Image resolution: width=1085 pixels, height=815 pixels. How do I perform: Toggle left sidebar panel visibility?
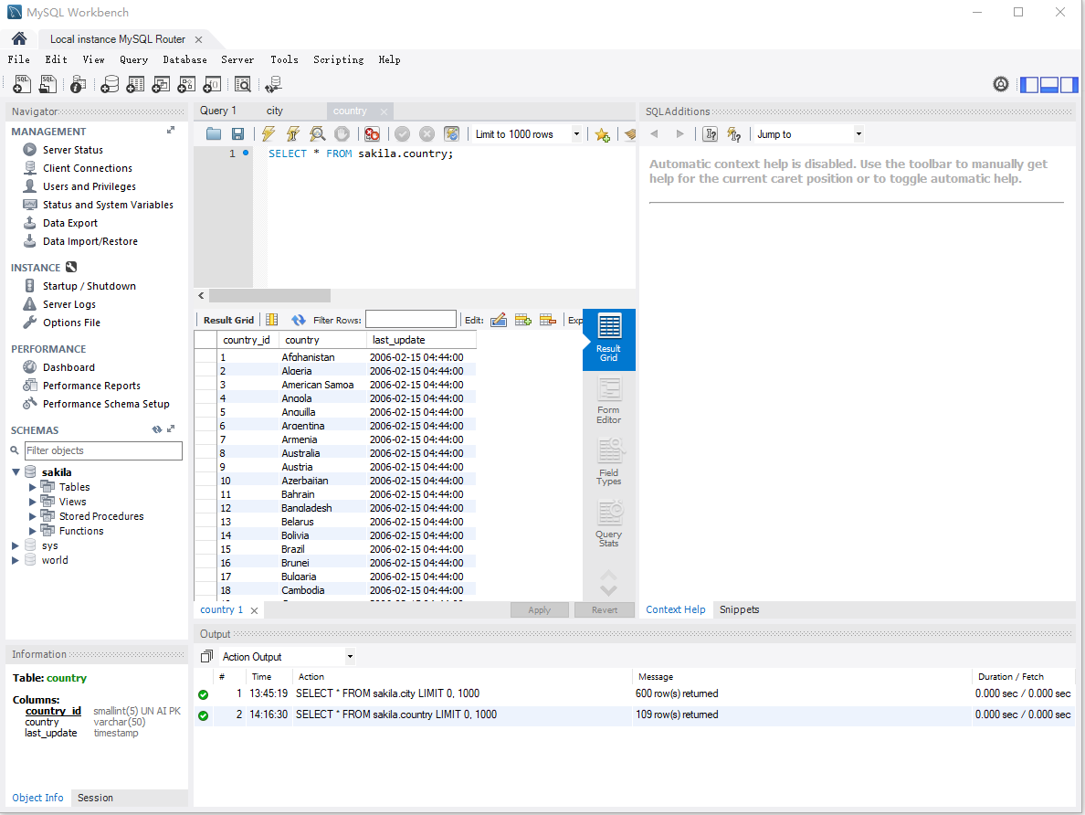pos(1029,84)
